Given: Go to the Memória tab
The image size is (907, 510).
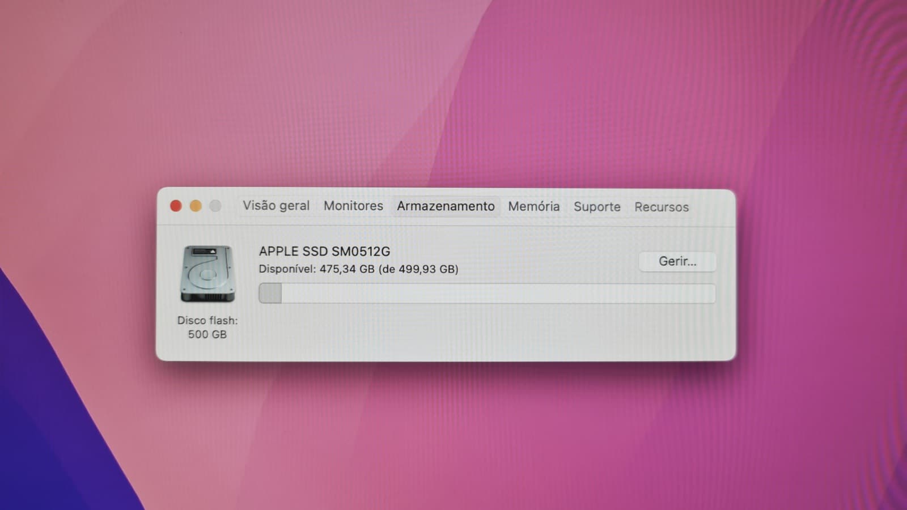Looking at the screenshot, I should (533, 206).
